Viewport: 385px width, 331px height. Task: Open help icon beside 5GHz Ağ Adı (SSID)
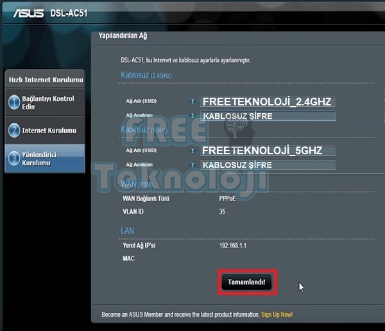192,151
